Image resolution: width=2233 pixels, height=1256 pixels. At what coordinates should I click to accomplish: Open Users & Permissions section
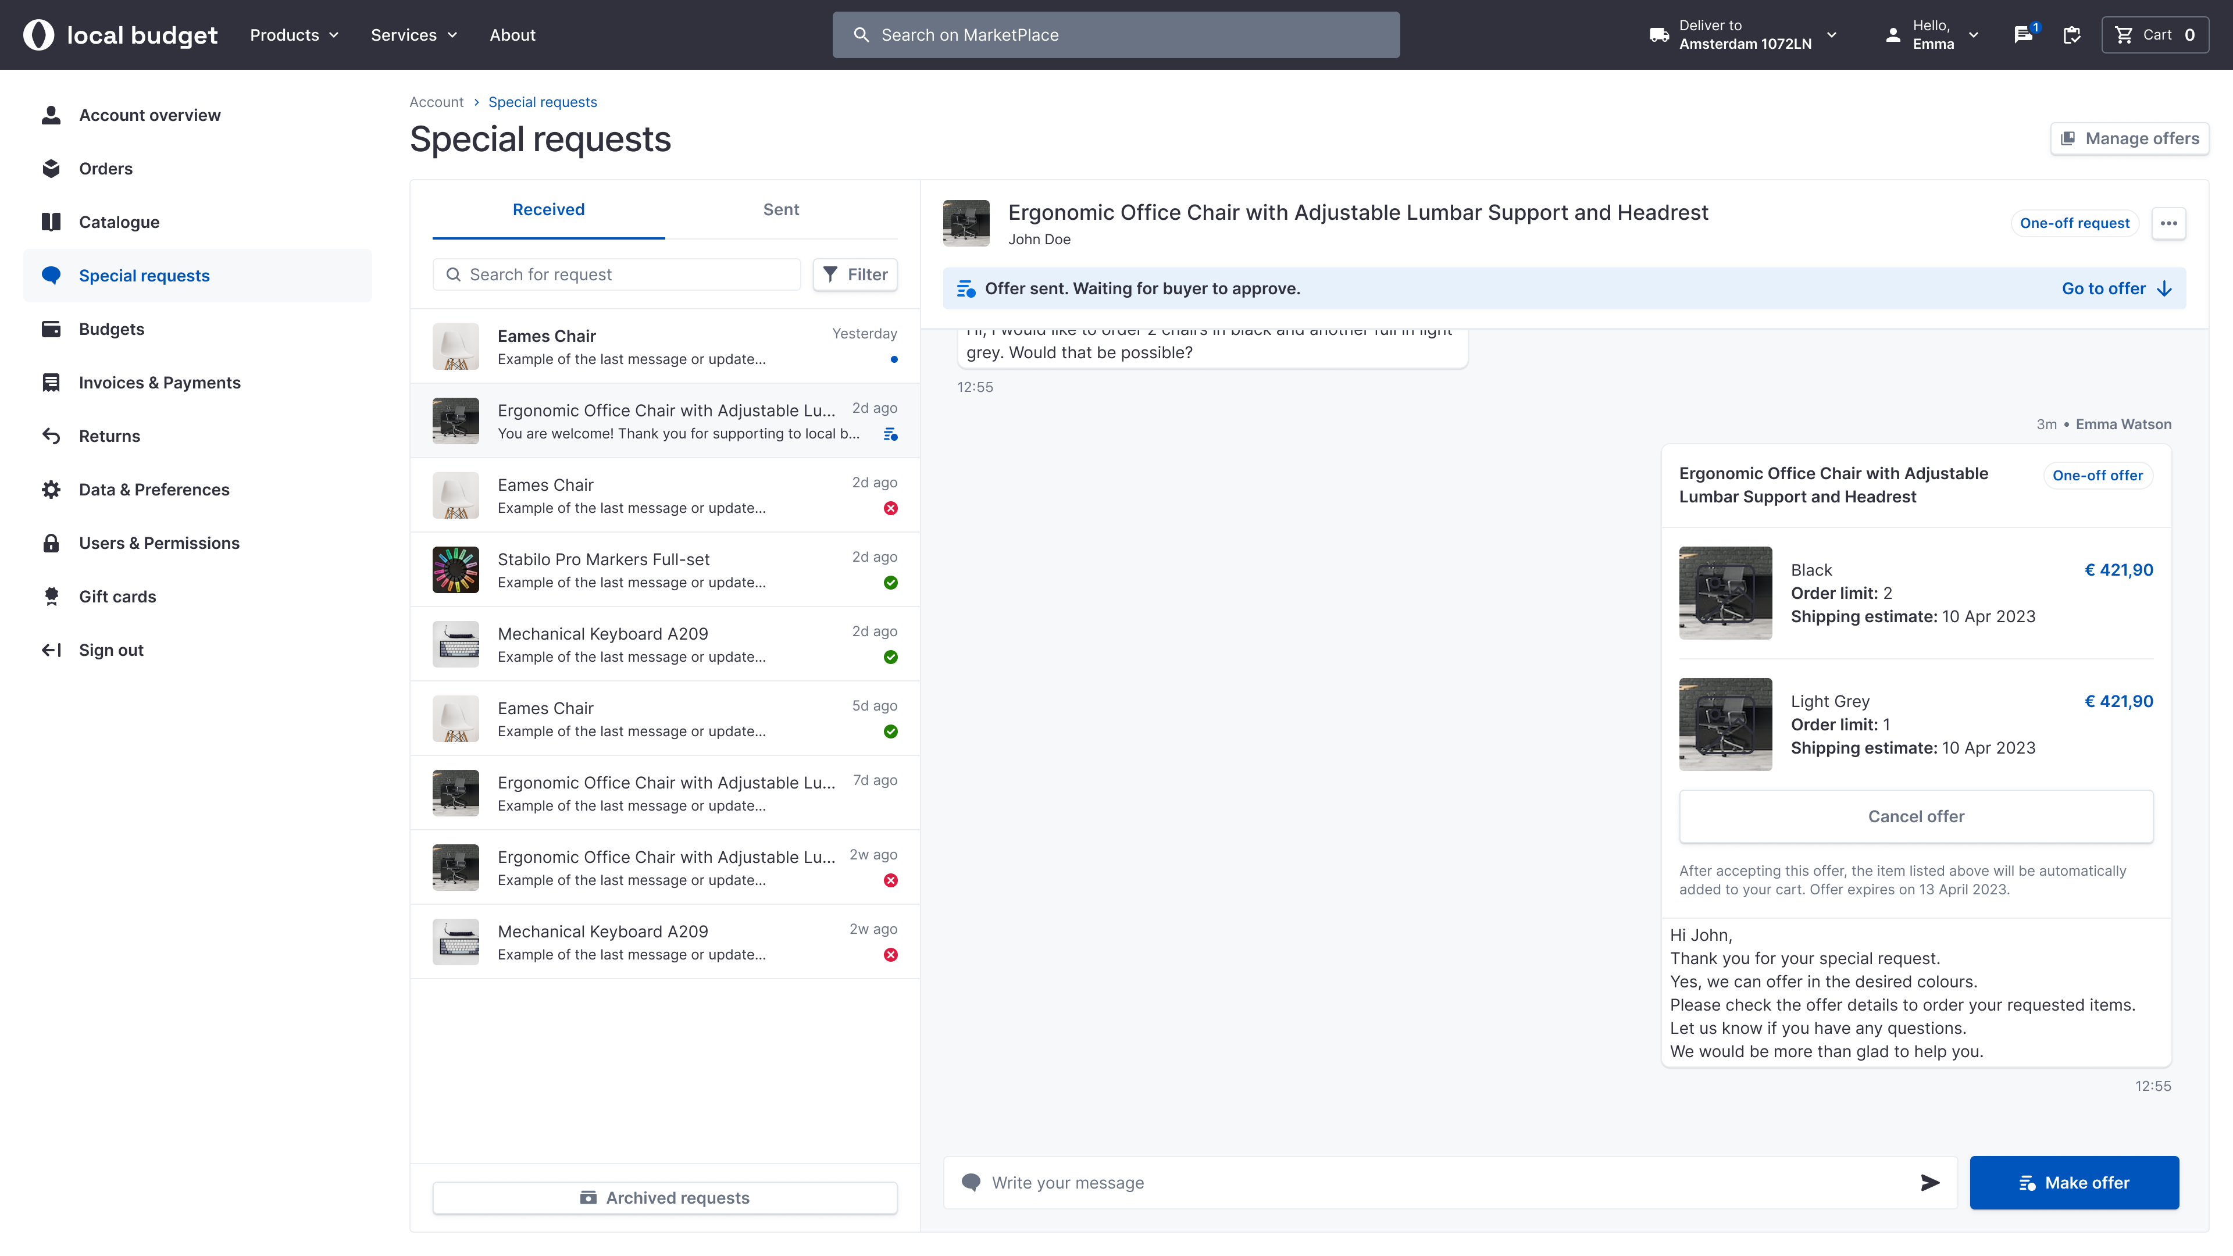pos(159,543)
